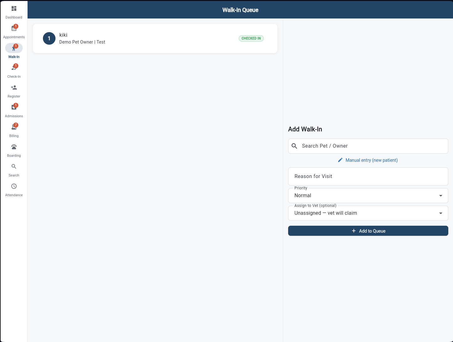Select kiki's queue card
The image size is (453, 342).
155,38
